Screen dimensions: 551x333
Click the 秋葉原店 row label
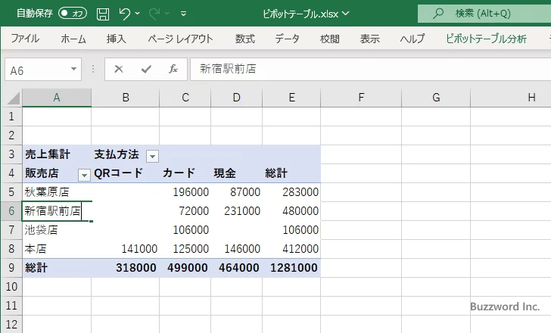click(57, 191)
